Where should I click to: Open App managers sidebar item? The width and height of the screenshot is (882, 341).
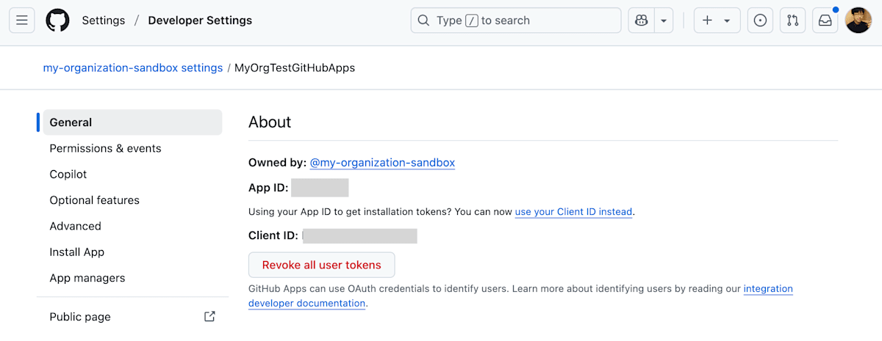click(x=132, y=278)
